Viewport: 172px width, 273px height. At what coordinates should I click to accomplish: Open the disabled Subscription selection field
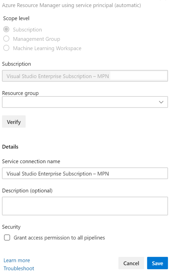point(85,76)
